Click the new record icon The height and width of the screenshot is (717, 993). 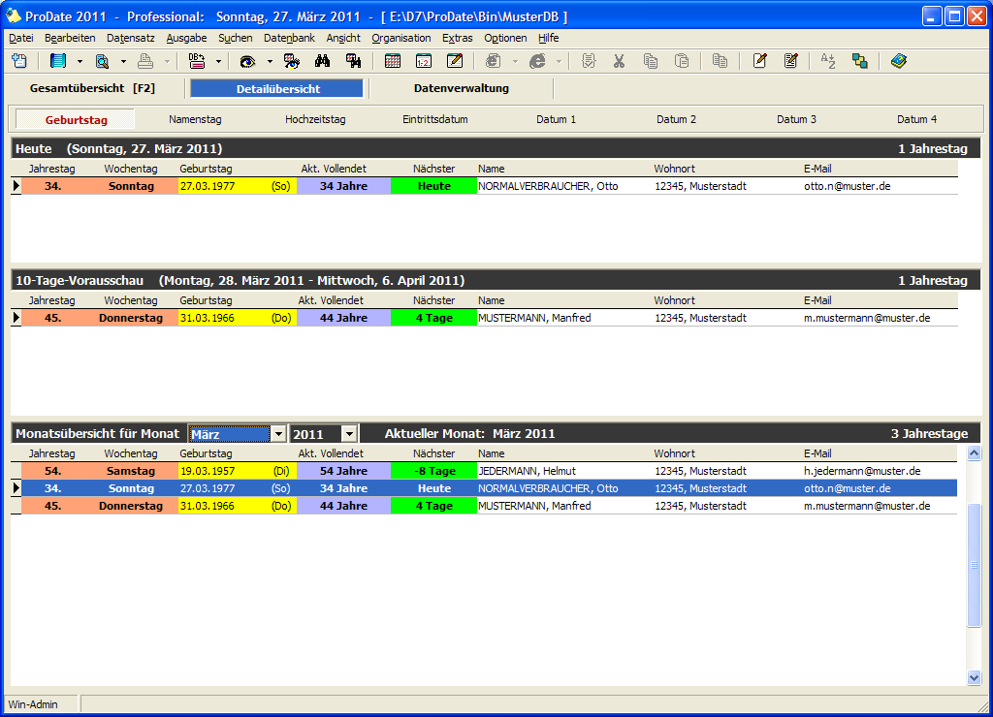tap(19, 61)
